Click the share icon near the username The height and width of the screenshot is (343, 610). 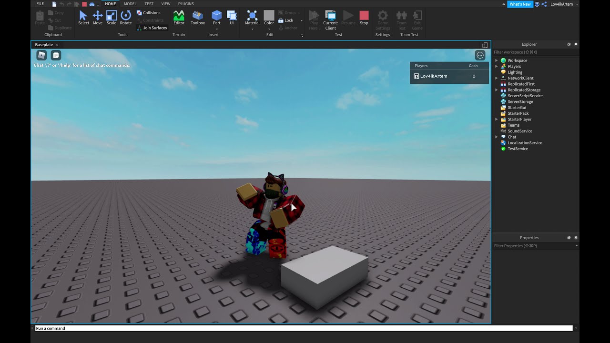(x=544, y=4)
